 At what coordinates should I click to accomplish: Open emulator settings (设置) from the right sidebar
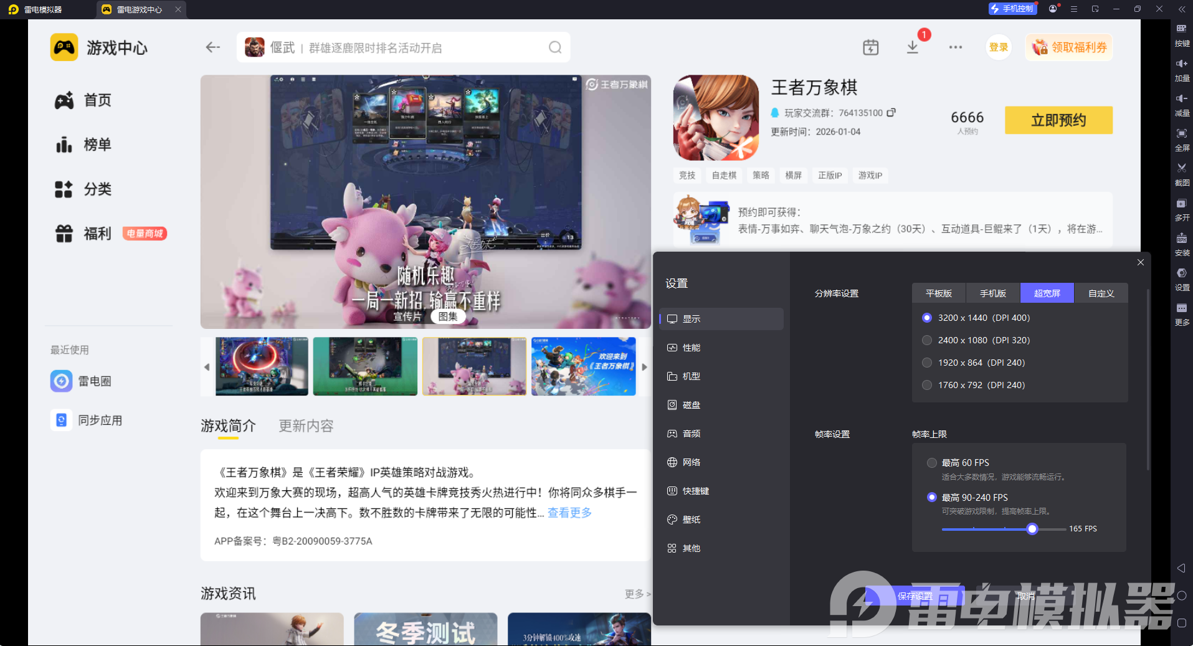1182,278
